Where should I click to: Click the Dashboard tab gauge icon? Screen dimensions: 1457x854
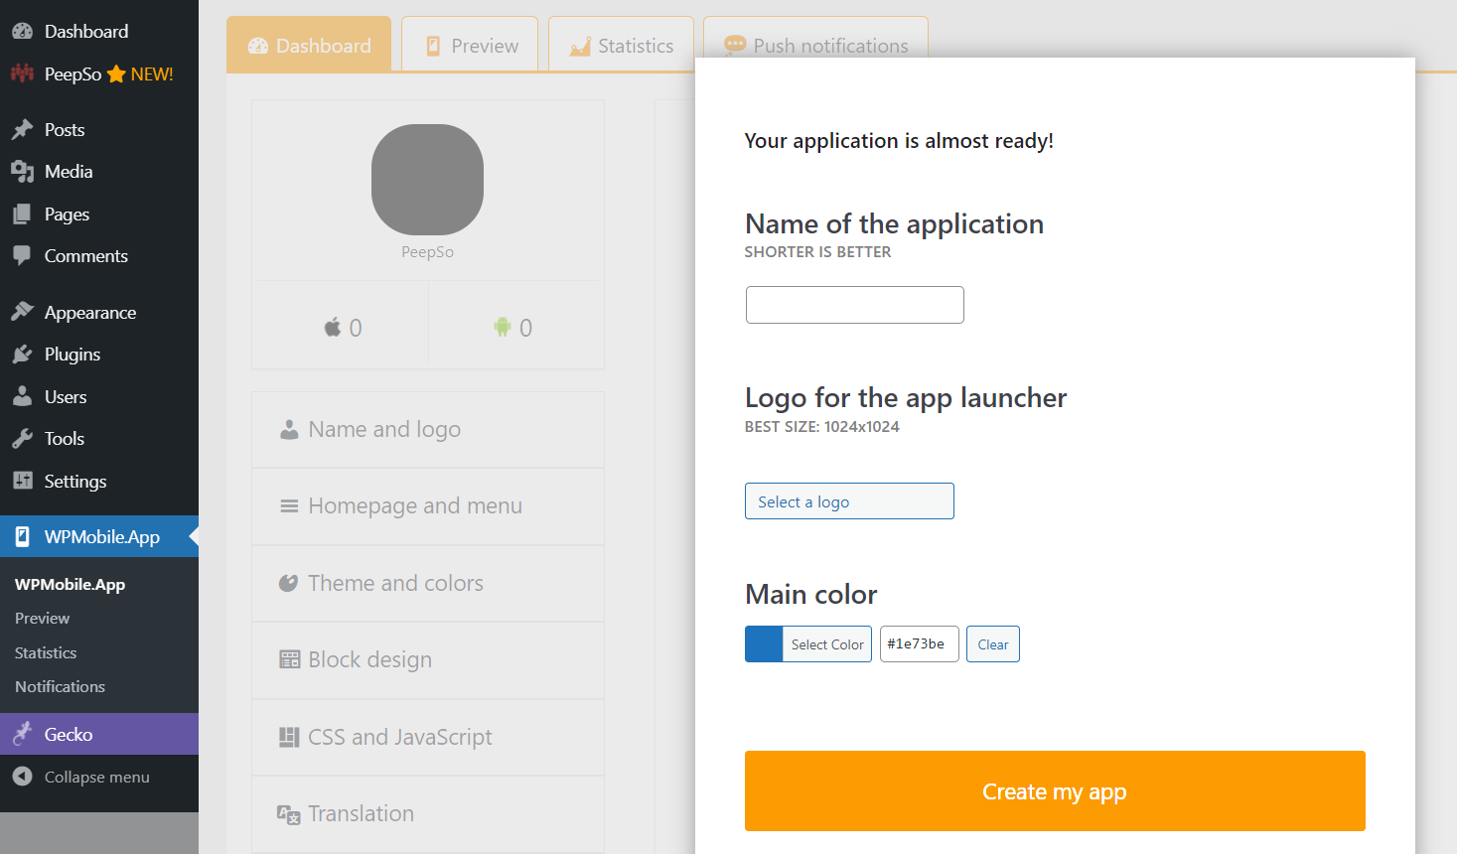pyautogui.click(x=258, y=46)
